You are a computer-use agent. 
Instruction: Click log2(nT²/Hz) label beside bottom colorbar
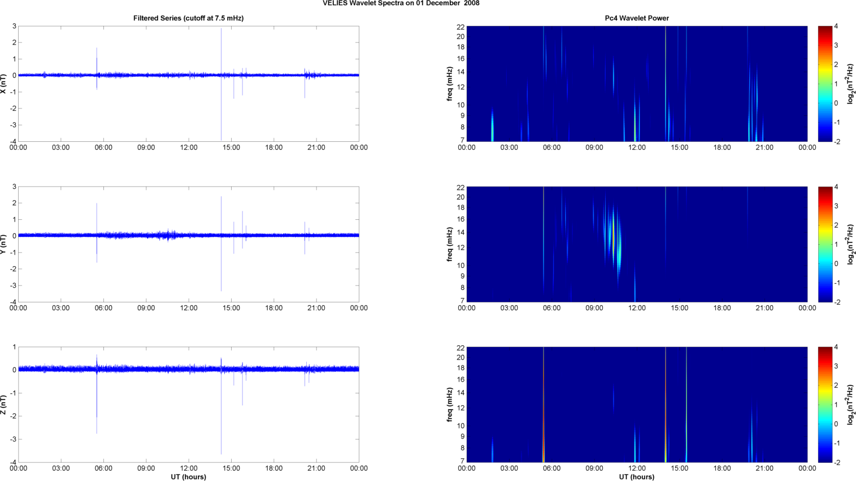click(x=849, y=405)
